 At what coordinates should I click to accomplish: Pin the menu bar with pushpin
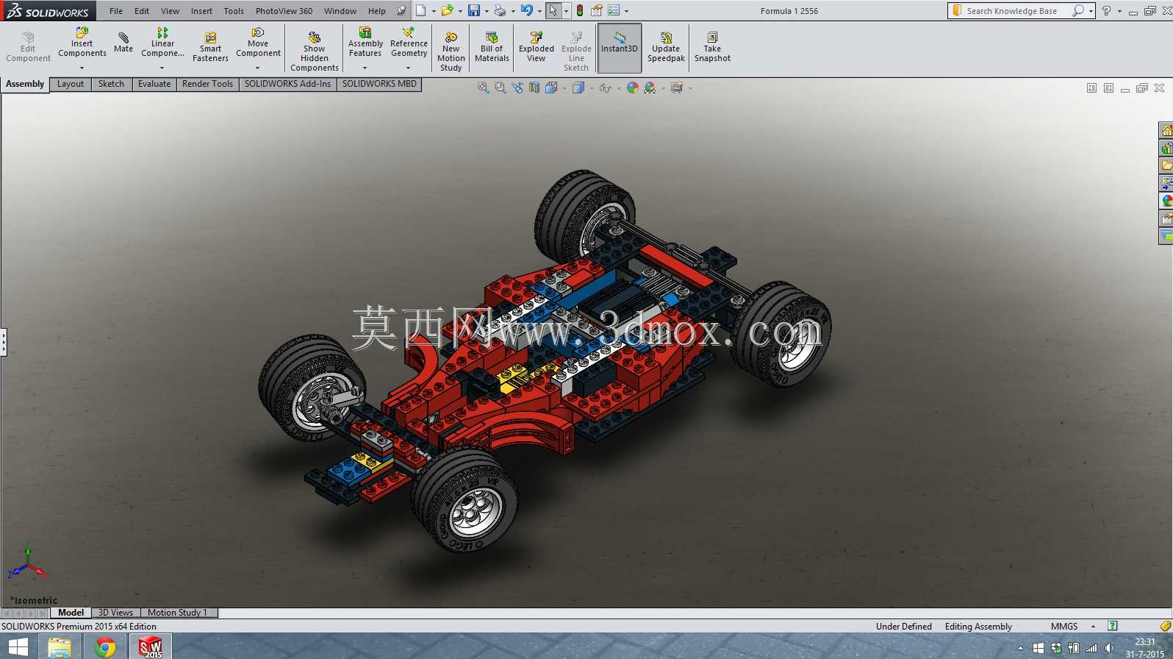[401, 10]
